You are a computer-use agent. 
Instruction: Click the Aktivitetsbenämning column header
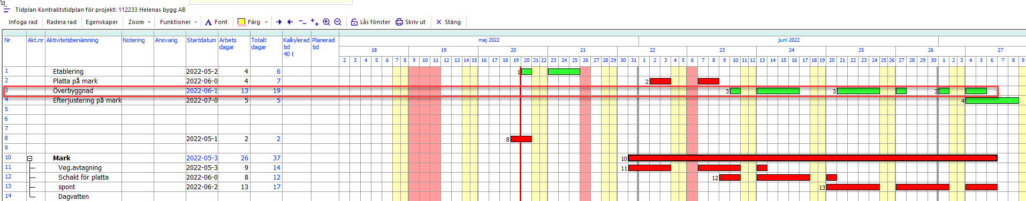click(72, 40)
